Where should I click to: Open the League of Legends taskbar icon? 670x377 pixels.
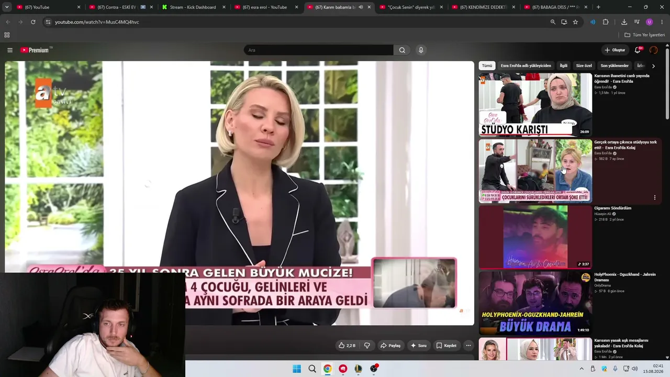pyautogui.click(x=358, y=369)
